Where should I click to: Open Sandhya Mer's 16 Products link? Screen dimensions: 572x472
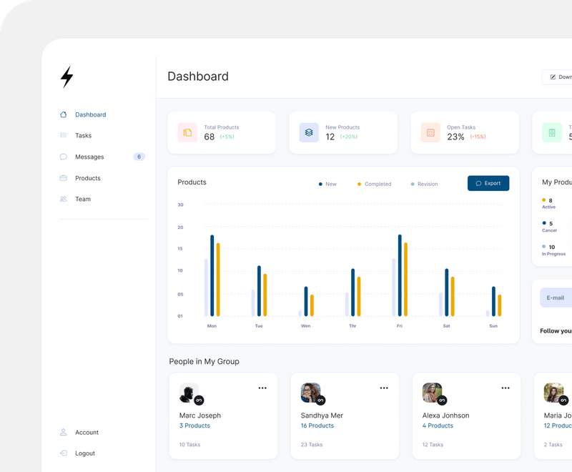point(317,426)
